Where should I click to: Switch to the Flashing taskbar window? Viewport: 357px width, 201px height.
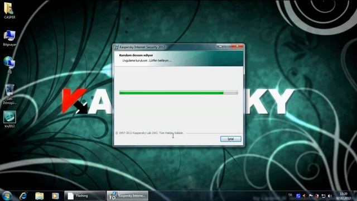[x=85, y=196]
